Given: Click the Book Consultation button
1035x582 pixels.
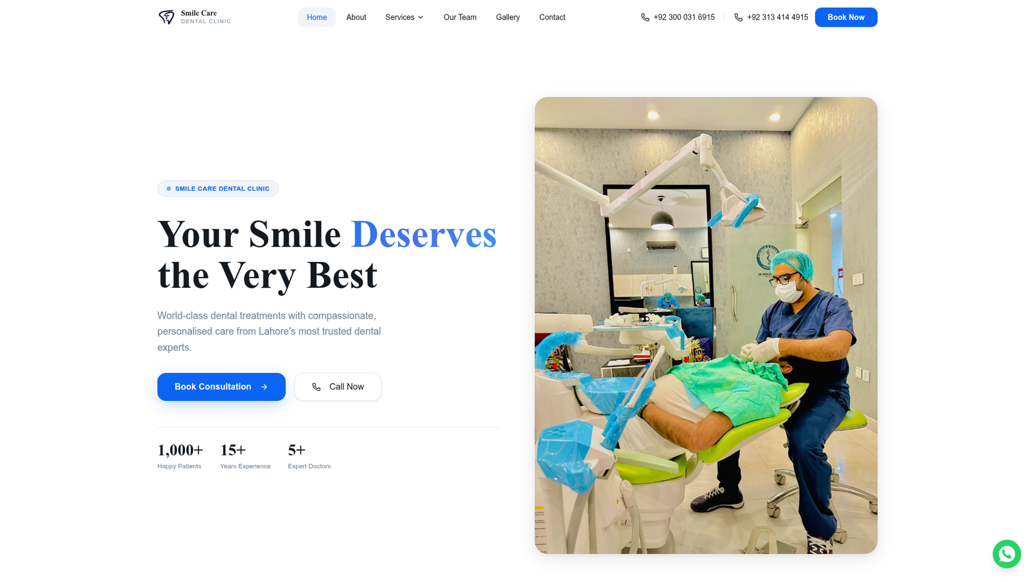Looking at the screenshot, I should (221, 387).
